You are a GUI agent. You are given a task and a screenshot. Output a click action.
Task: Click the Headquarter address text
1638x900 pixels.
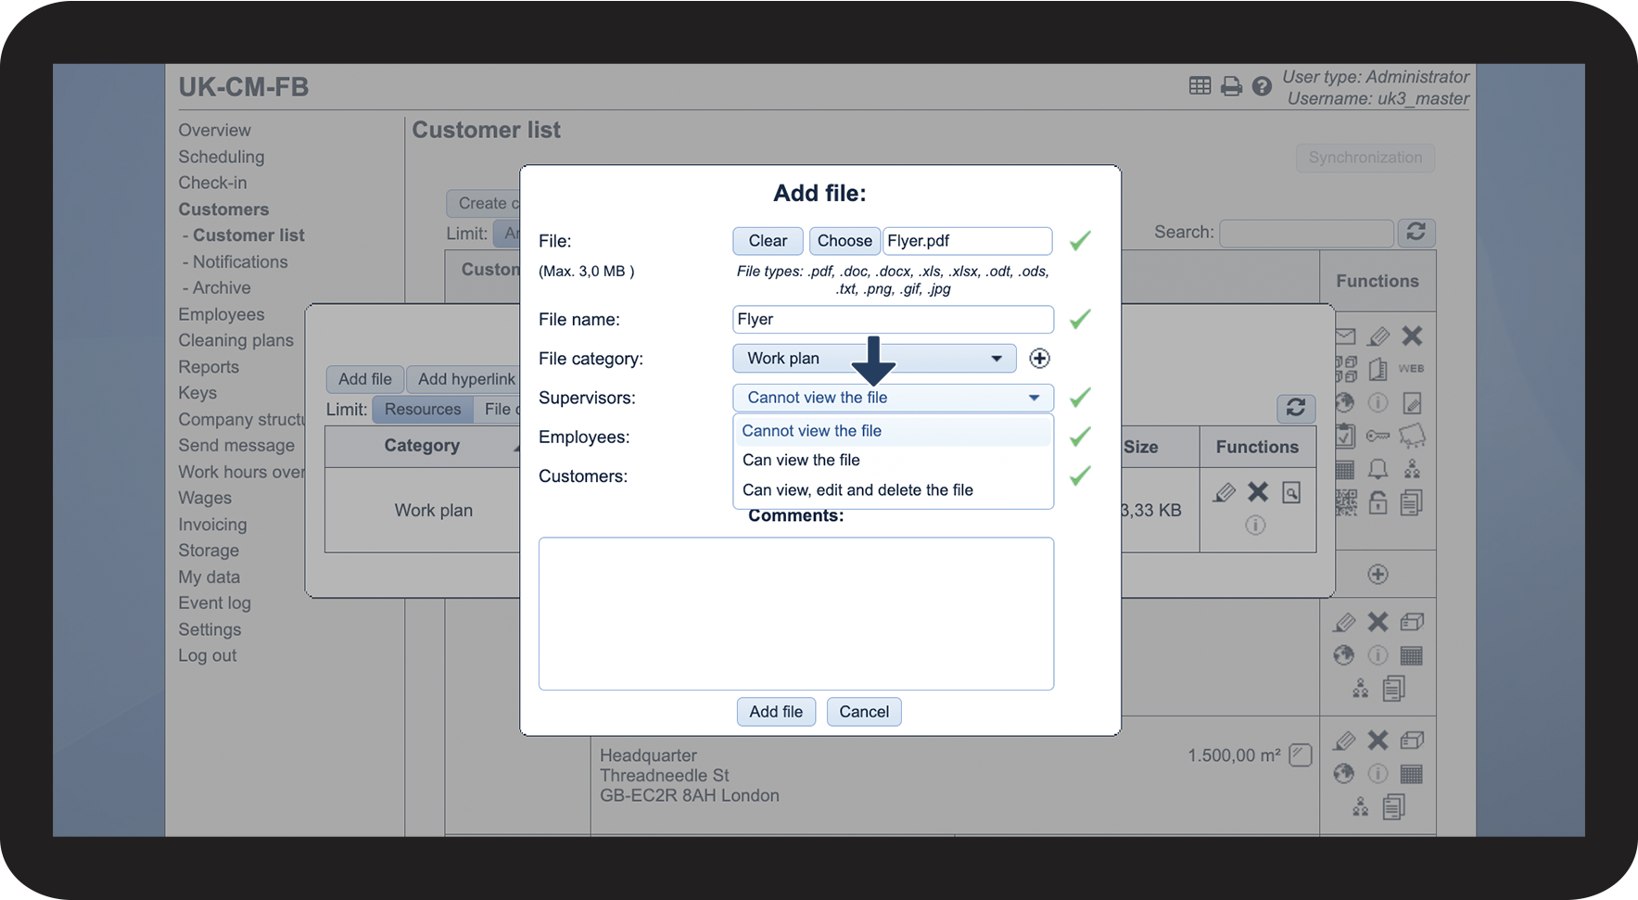690,776
